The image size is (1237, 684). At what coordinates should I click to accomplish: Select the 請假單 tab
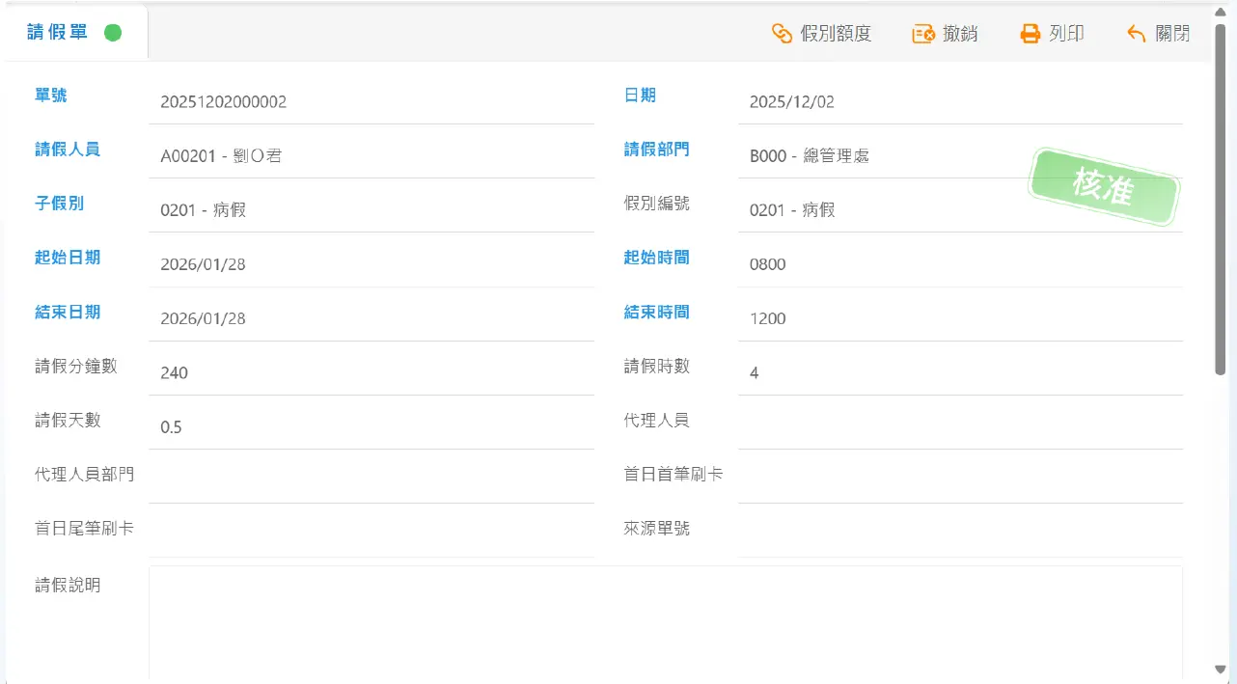click(x=58, y=33)
